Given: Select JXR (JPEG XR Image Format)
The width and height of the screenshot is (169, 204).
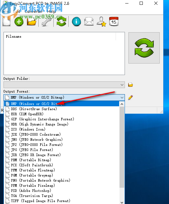Looking at the screenshot, I should [62, 155].
